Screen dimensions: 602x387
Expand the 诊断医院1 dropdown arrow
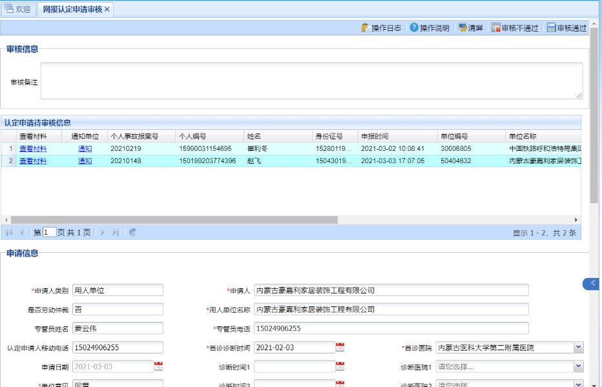579,366
